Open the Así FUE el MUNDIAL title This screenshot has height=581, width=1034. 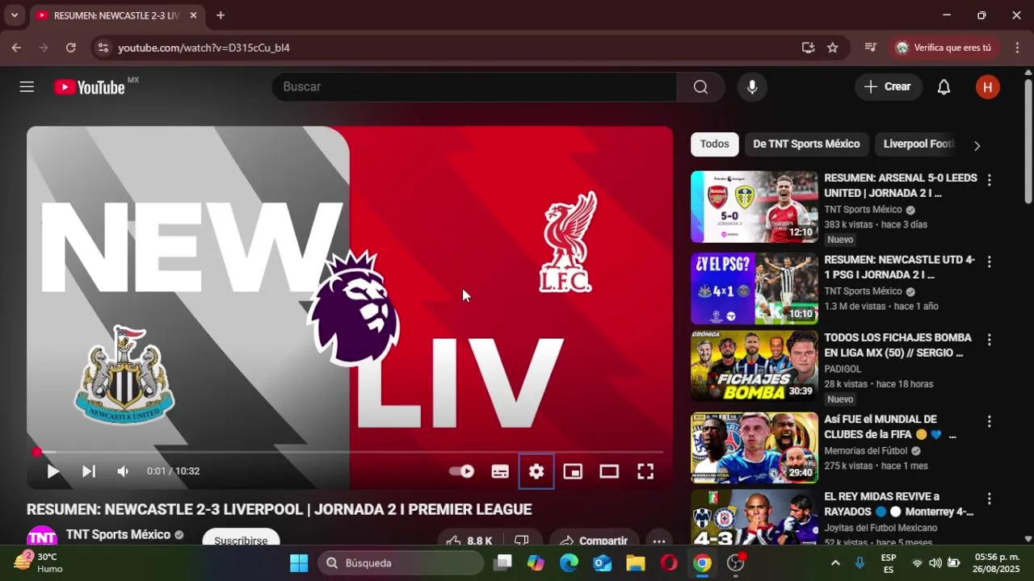(889, 427)
